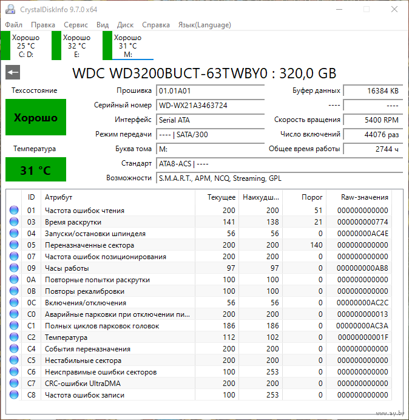This screenshot has height=420, width=409.
Task: Click the power-on count field 44076 раз
Action: tap(373, 134)
